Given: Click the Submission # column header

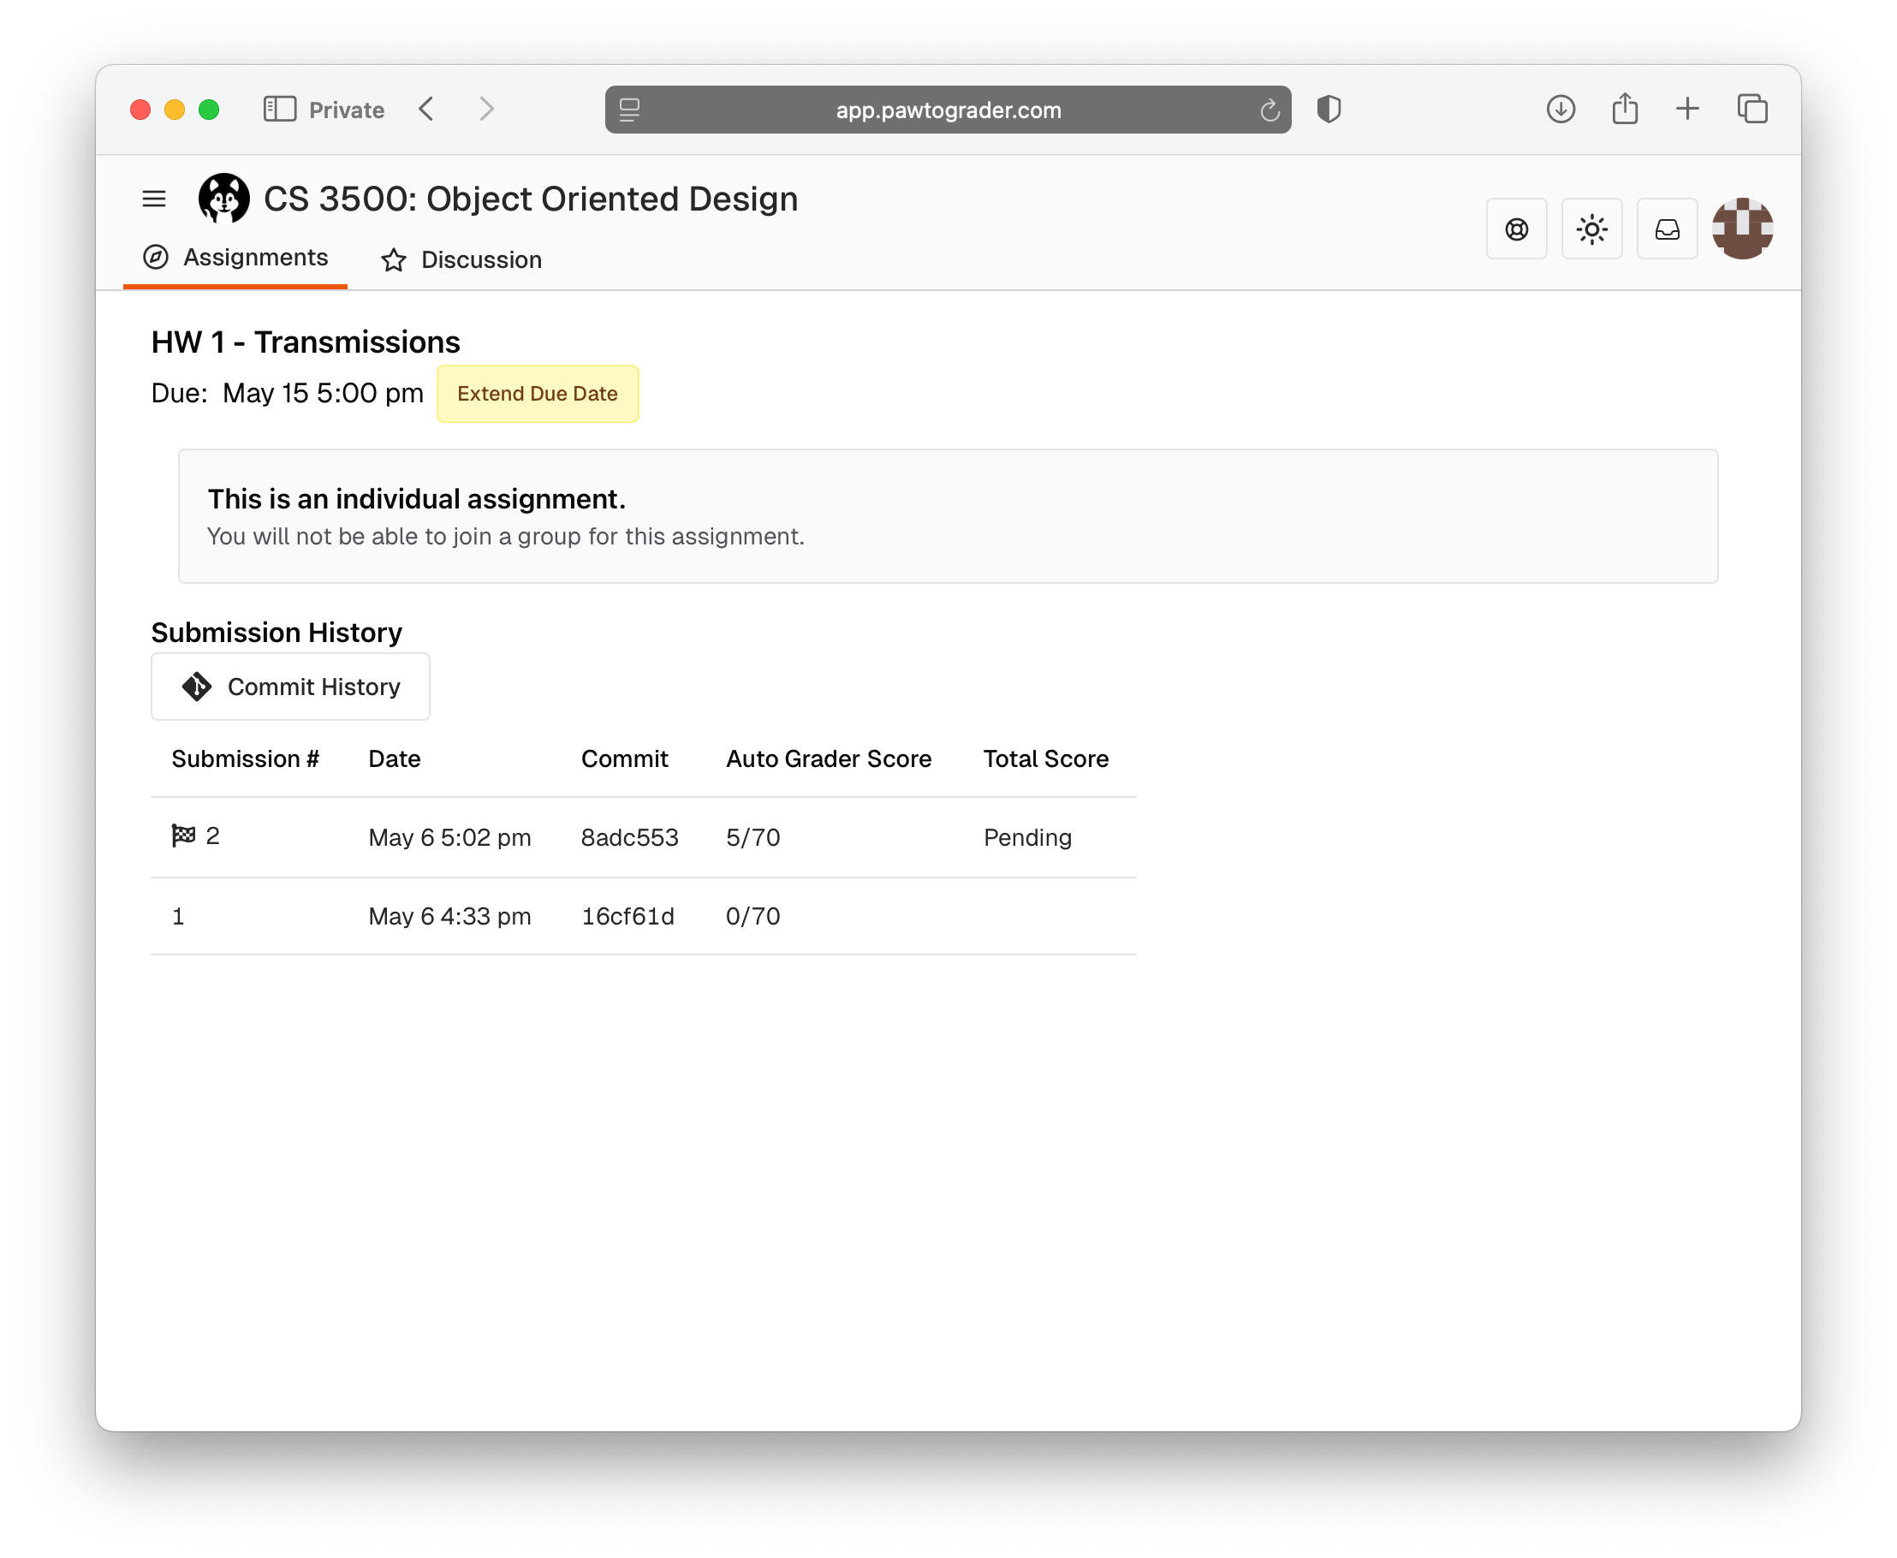Looking at the screenshot, I should pyautogui.click(x=246, y=759).
